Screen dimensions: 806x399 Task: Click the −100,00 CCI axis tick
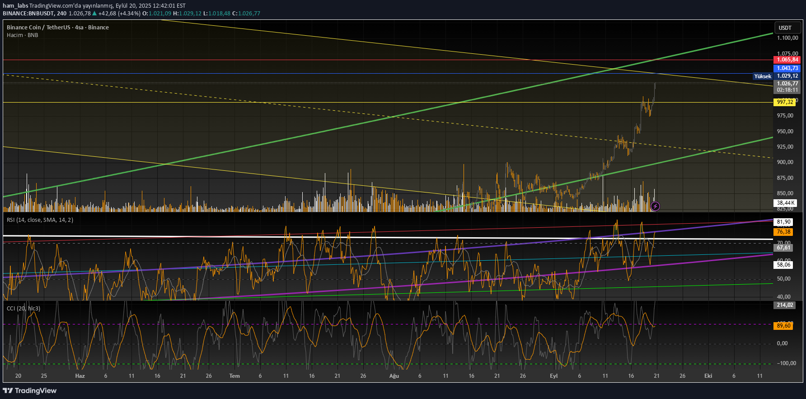786,363
